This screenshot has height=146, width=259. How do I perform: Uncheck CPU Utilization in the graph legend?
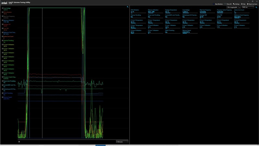coord(3,12)
